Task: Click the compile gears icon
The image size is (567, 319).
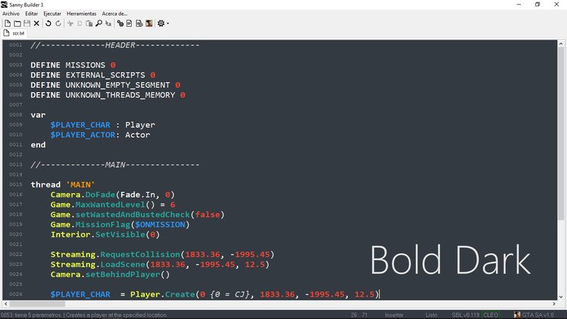Action: 120,23
